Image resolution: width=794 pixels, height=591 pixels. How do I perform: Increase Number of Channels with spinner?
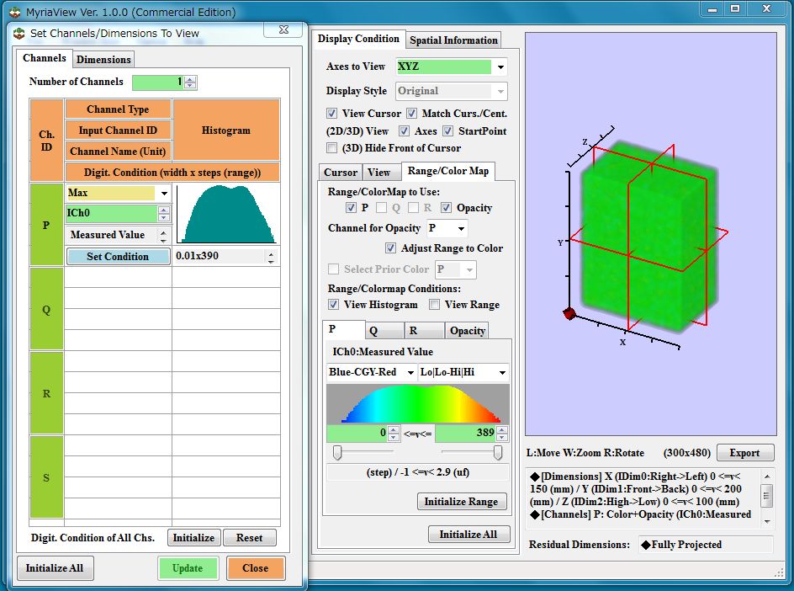click(190, 79)
